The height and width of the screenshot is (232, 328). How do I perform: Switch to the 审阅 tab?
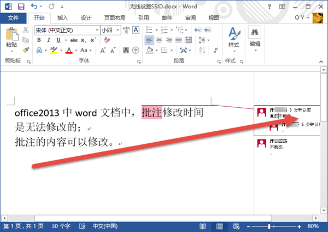(x=190, y=18)
